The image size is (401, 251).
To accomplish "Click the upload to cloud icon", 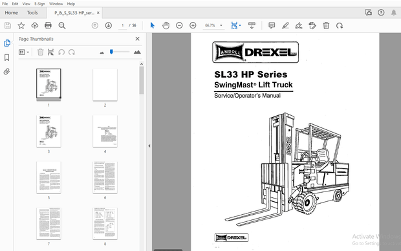I will [x=35, y=25].
